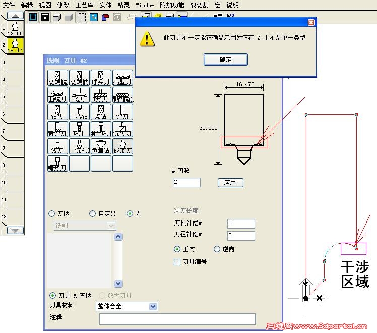Screen dimensions: 377x333
Task: Toggle the 刀具编号 tool number checkbox
Action: [177, 262]
